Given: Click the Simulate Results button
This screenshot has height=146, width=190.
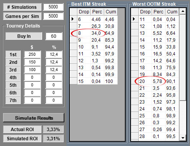Looking at the screenshot, I should [34, 118].
